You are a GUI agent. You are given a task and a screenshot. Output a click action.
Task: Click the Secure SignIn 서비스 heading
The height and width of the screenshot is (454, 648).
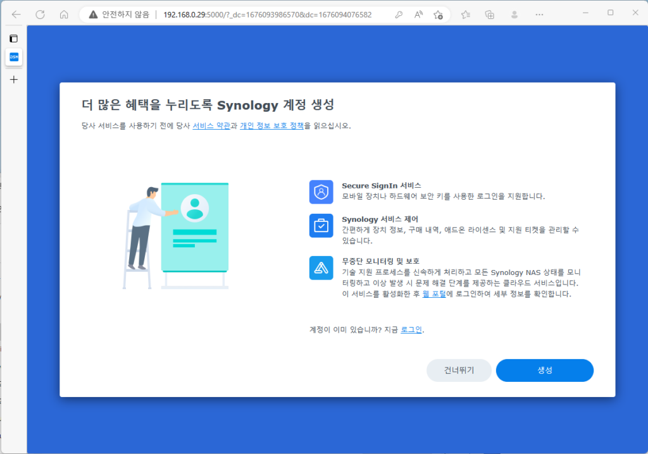tap(381, 185)
